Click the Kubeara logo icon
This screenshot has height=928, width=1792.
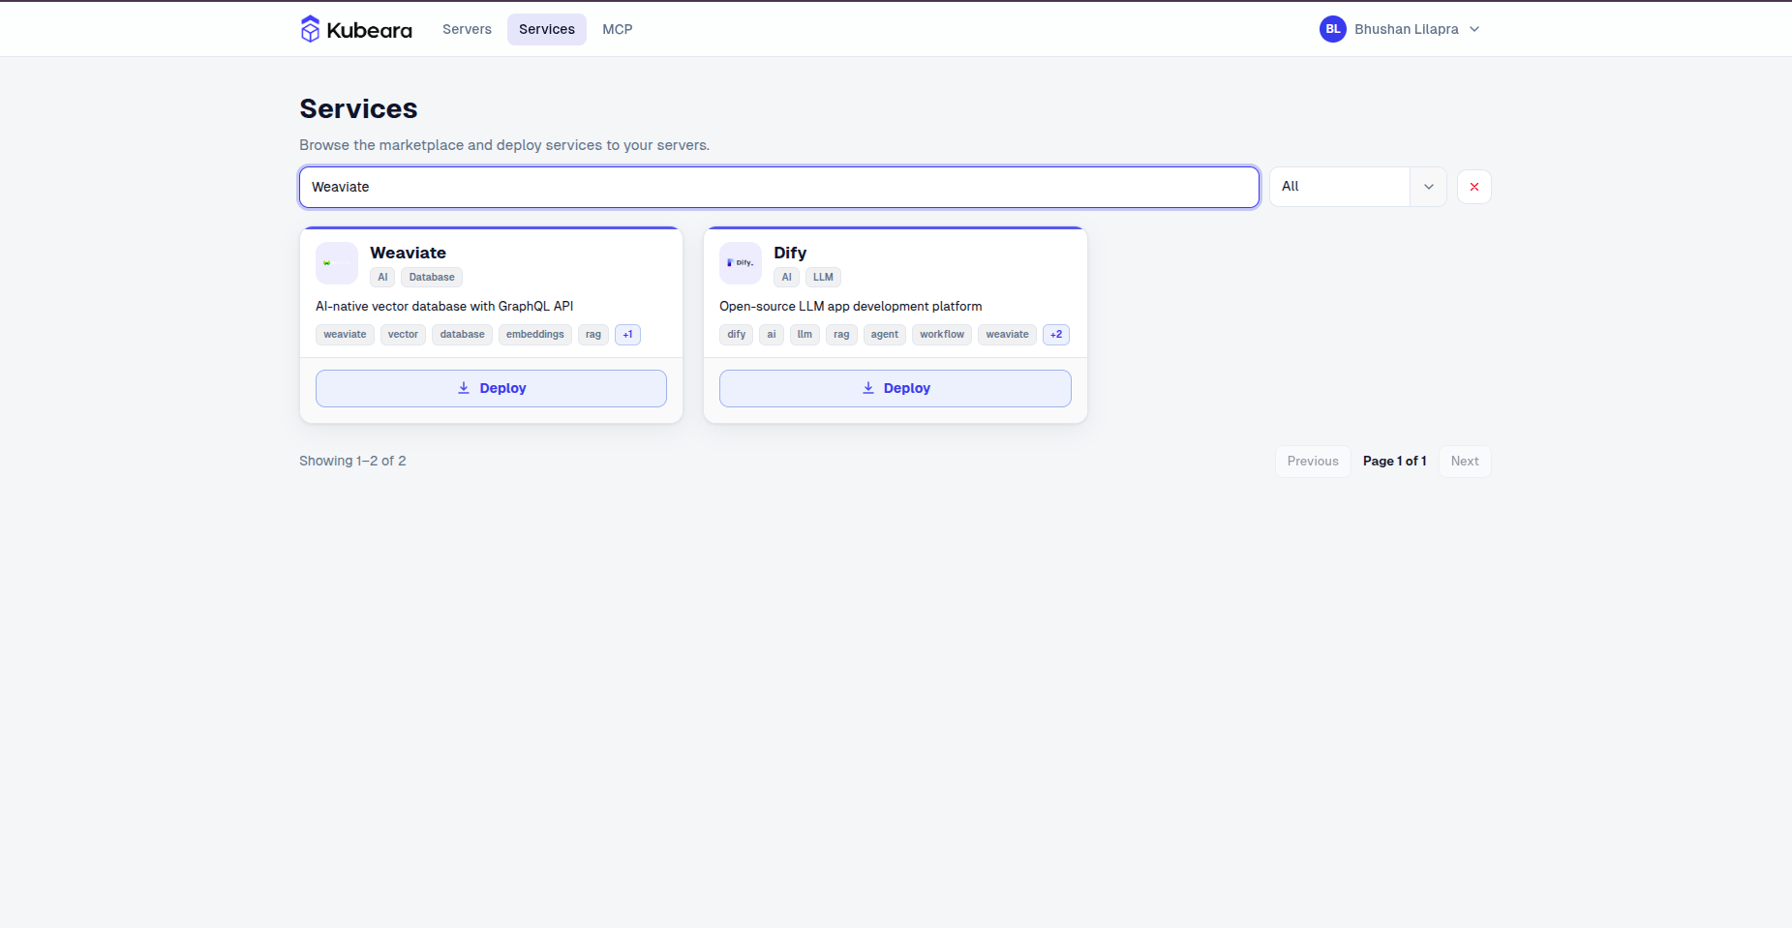pyautogui.click(x=310, y=29)
